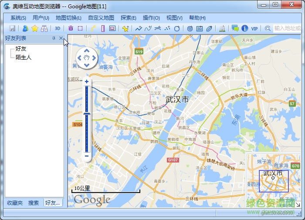The image size is (305, 220).
Task: Click the 3D view toolbar button
Action: click(58, 28)
